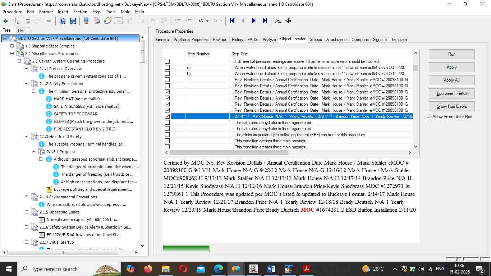Click the Paste clipboard icon
The image size is (491, 276).
coord(164,21)
